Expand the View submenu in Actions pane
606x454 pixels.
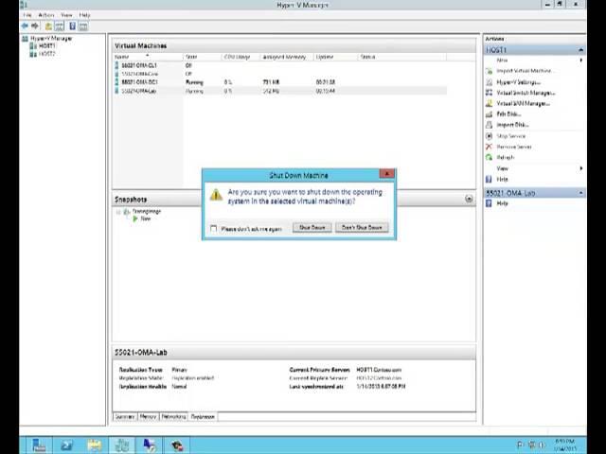[581, 168]
